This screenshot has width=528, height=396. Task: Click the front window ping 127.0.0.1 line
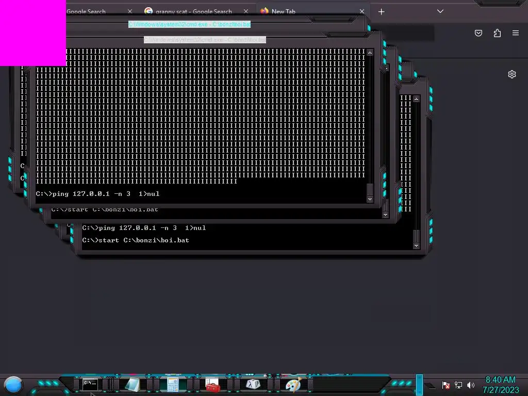pos(97,194)
